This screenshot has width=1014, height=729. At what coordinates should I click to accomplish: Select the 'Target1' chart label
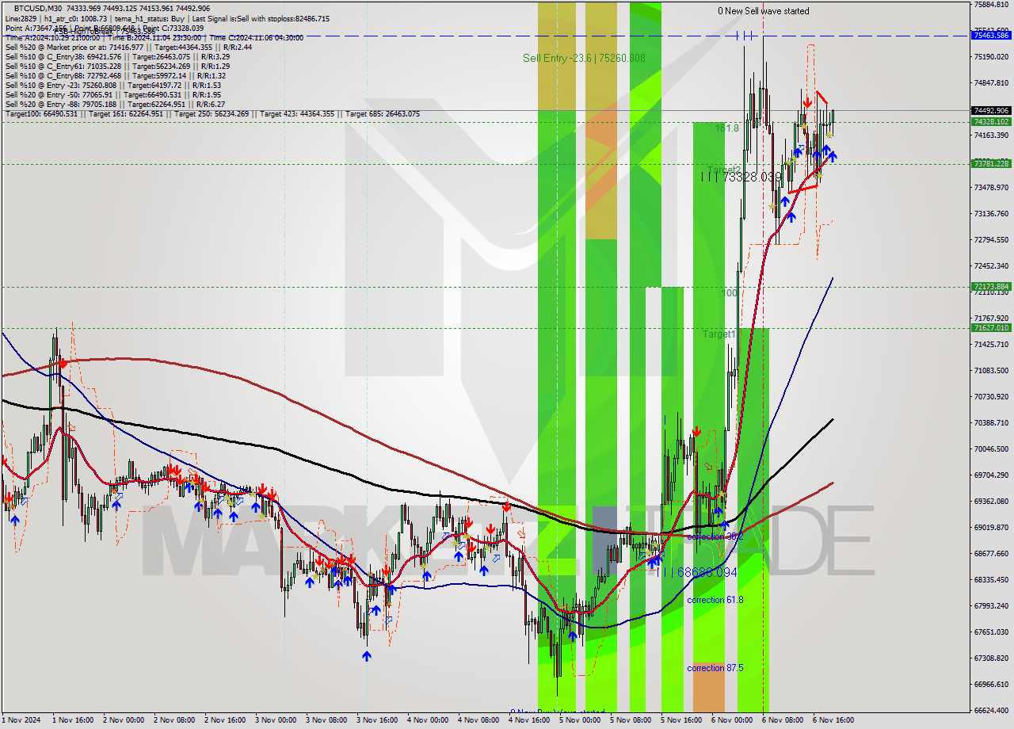point(719,334)
